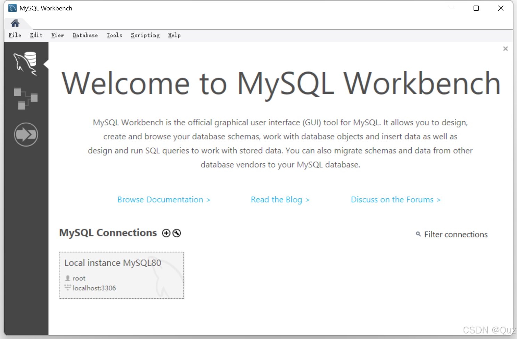Dismiss the welcome panel with gray X
The width and height of the screenshot is (517, 339).
pyautogui.click(x=506, y=49)
